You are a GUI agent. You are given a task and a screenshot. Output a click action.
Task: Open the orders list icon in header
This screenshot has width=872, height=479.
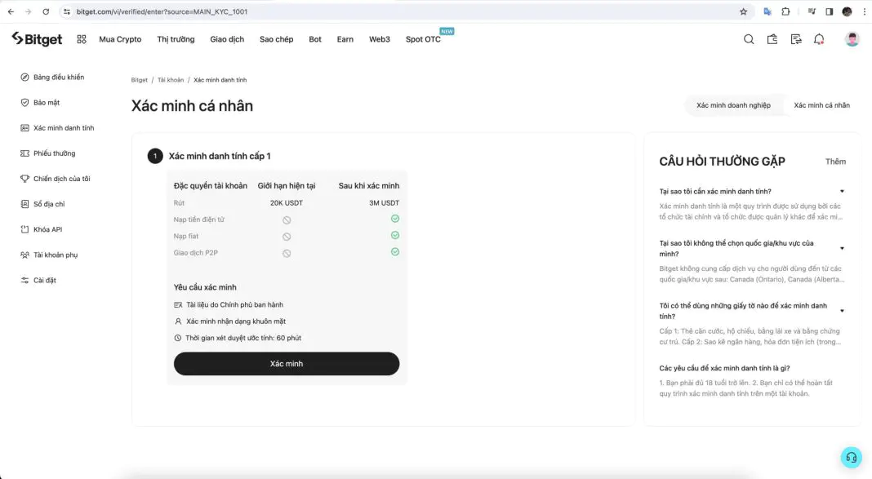[x=796, y=39]
